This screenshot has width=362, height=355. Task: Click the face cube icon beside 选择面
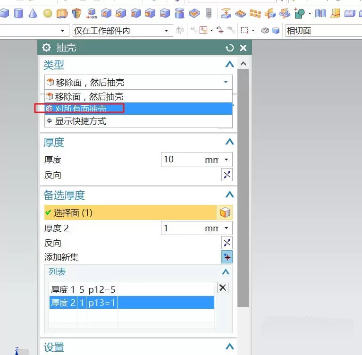(225, 212)
